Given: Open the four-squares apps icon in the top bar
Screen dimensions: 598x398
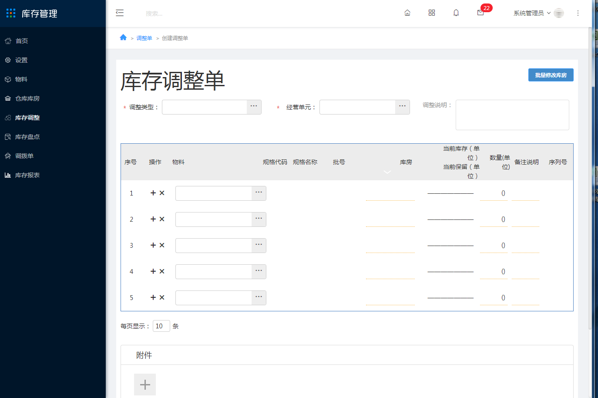Looking at the screenshot, I should 432,13.
